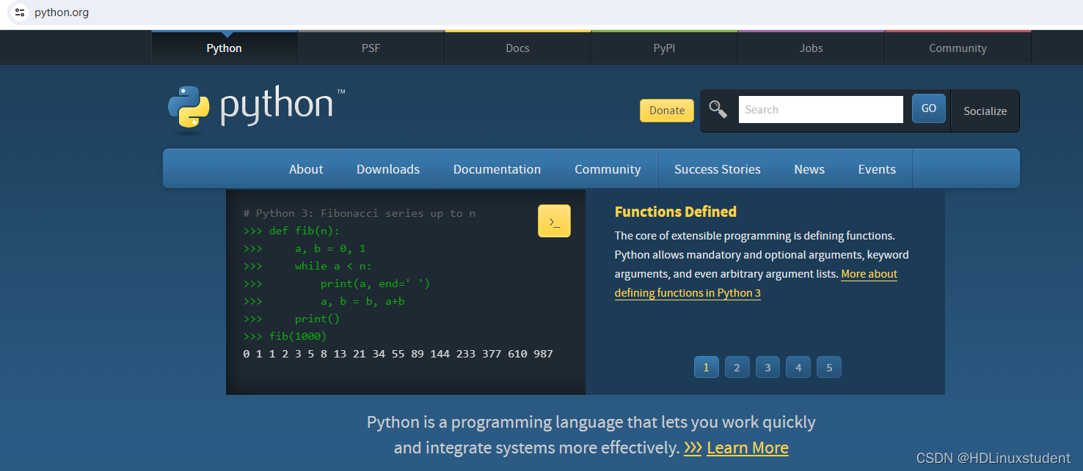This screenshot has height=471, width=1083.
Task: Open the News menu
Action: pyautogui.click(x=809, y=169)
